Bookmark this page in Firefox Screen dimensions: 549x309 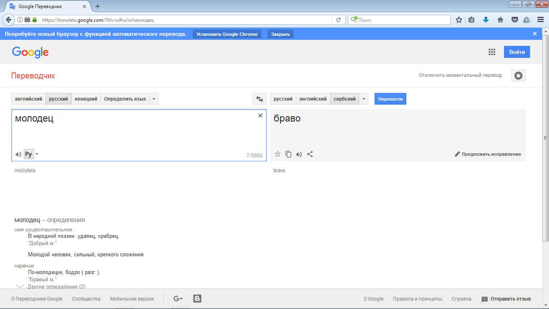(459, 20)
